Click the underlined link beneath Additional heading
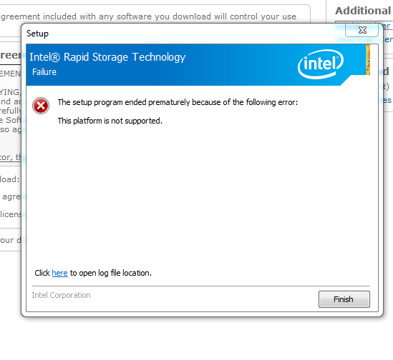The height and width of the screenshot is (360, 393). (x=386, y=26)
